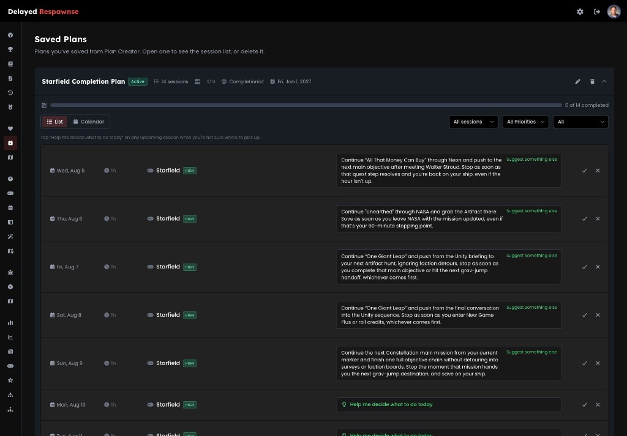
Task: Click the sitemap hierarchy sidebar icon
Action: (10, 395)
